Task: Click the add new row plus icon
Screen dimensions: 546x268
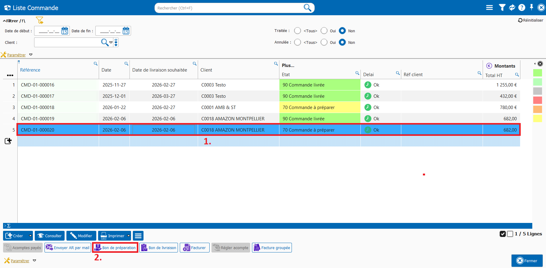Action: coord(8,141)
